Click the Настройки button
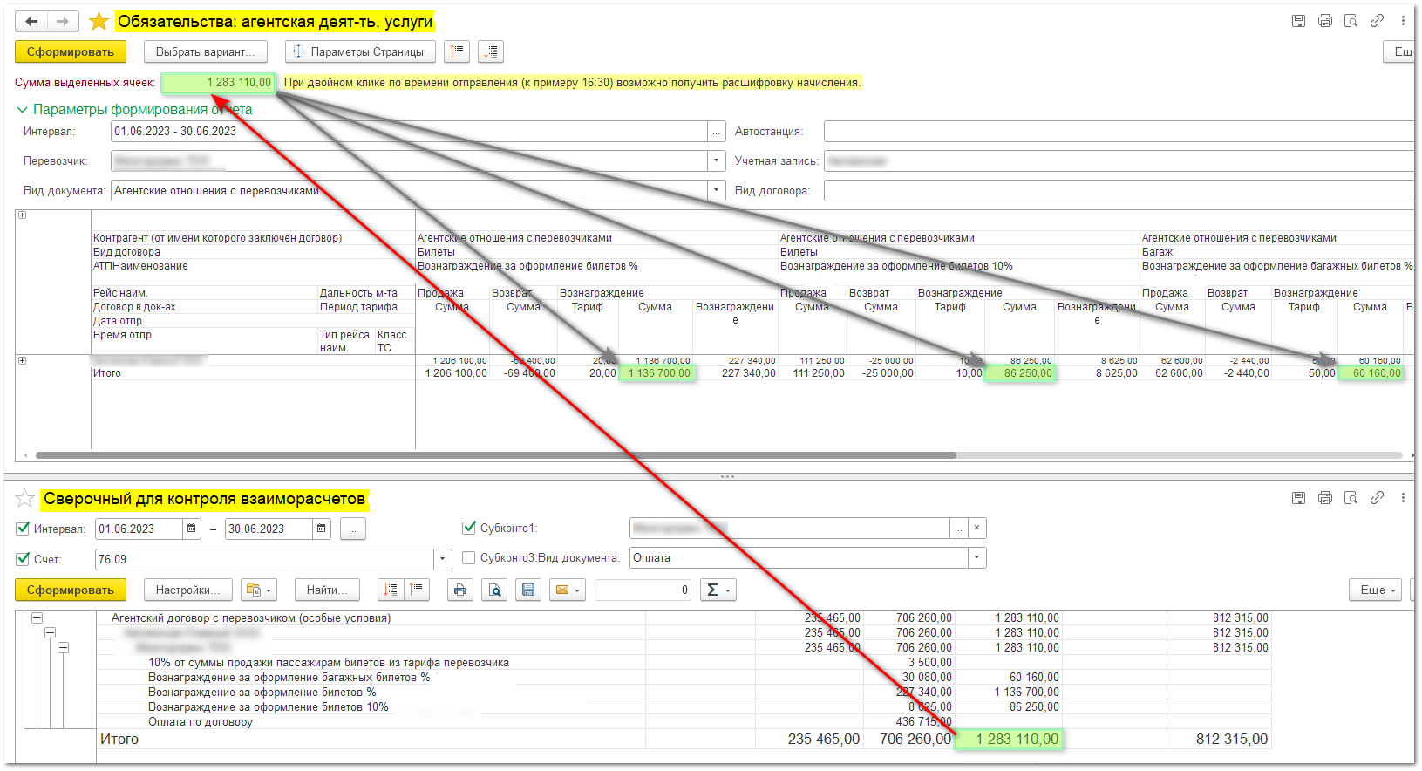Image resolution: width=1422 pixels, height=771 pixels. tap(187, 590)
